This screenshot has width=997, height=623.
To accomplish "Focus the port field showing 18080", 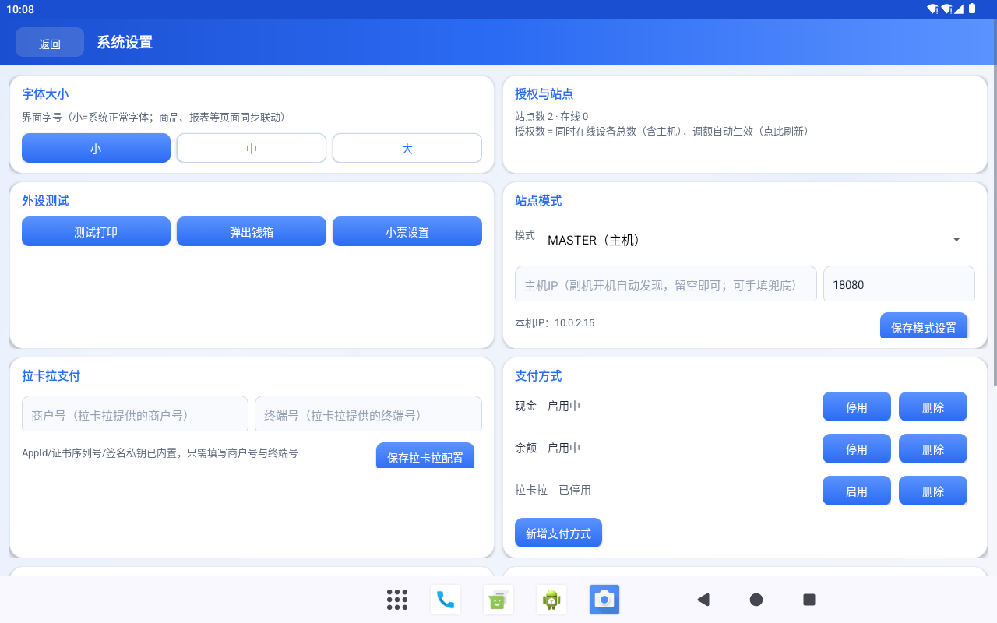I will pyautogui.click(x=899, y=284).
